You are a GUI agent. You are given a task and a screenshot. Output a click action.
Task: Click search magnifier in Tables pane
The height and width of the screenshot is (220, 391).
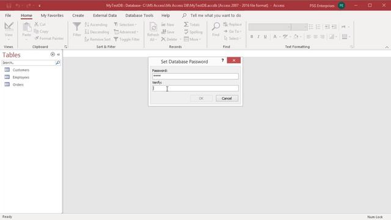[x=58, y=62]
